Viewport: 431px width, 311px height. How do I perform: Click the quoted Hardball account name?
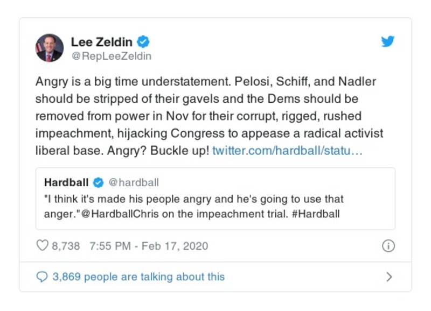[x=68, y=182]
